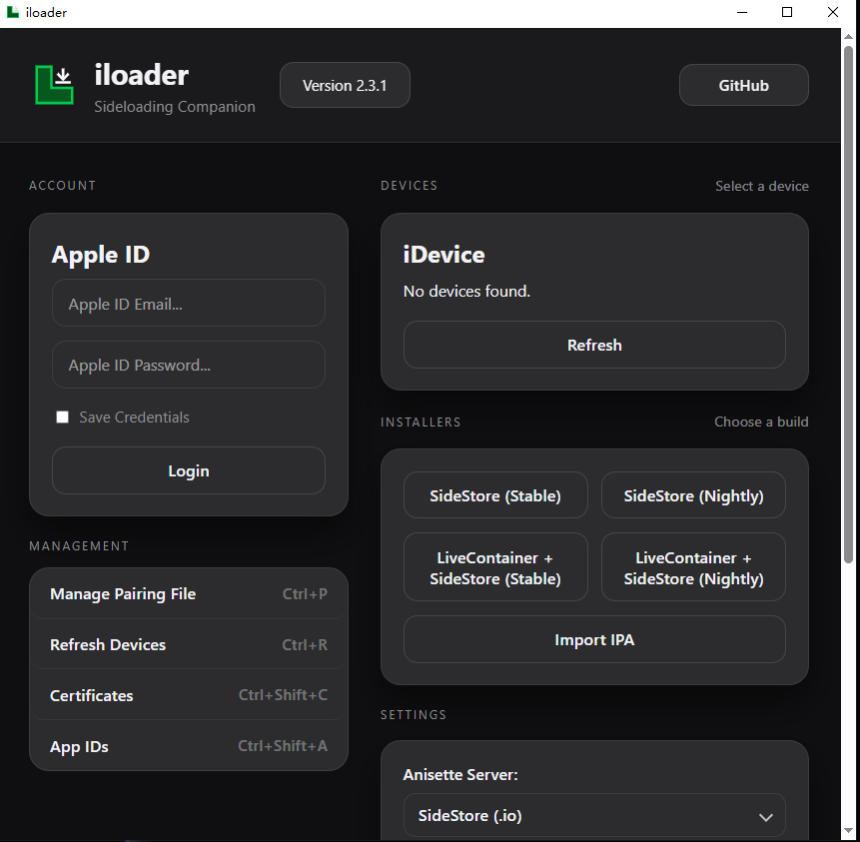
Task: Select Refresh Devices in Management
Action: 188,644
